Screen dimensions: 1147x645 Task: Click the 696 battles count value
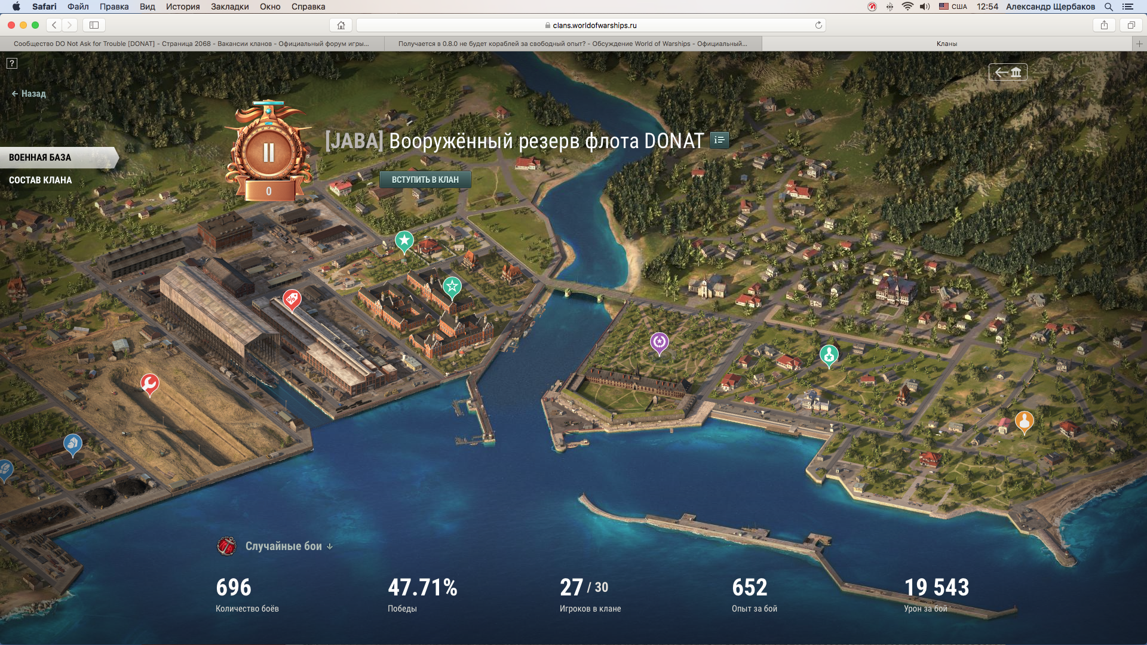pyautogui.click(x=234, y=588)
